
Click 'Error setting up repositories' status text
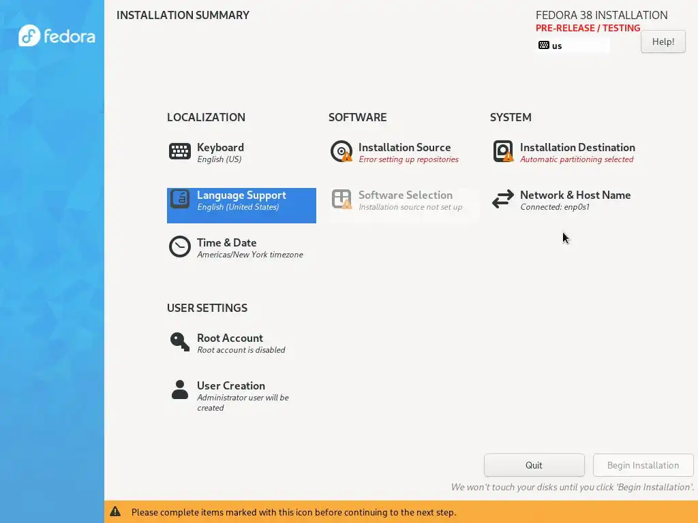(408, 159)
